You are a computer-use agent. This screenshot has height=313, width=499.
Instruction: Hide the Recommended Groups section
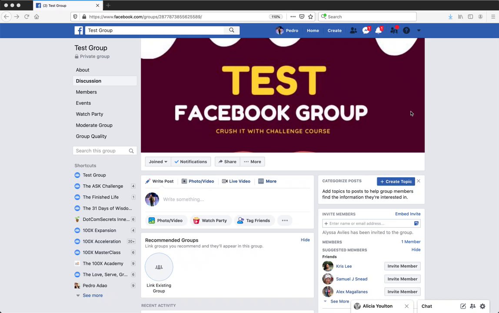(305, 240)
